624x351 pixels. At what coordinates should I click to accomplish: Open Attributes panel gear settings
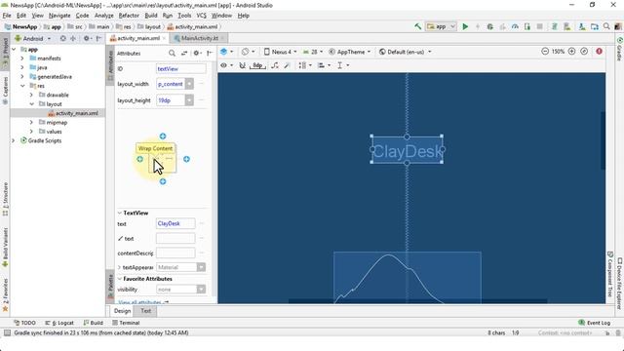(197, 53)
